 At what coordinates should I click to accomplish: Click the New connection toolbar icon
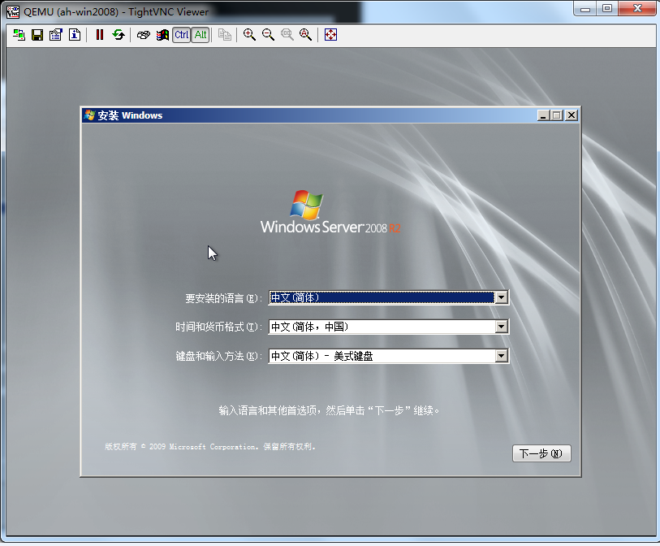(x=19, y=35)
